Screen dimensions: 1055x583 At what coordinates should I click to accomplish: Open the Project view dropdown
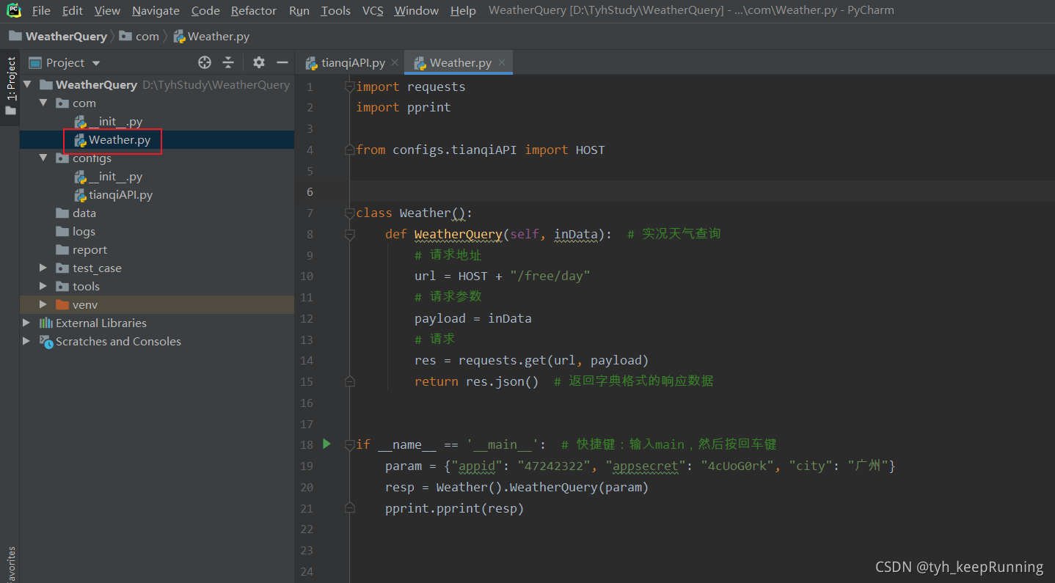pyautogui.click(x=96, y=63)
